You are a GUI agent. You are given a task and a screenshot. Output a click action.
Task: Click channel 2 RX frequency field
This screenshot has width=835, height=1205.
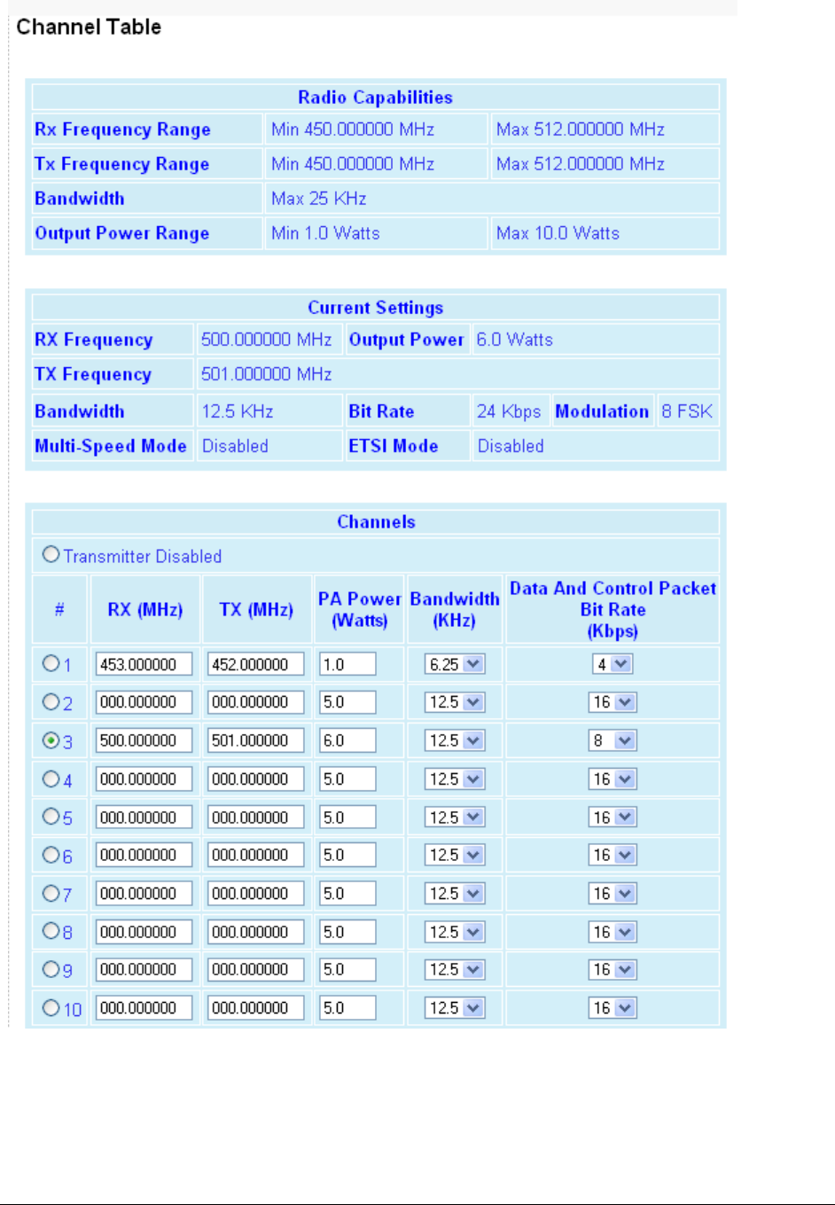(144, 702)
